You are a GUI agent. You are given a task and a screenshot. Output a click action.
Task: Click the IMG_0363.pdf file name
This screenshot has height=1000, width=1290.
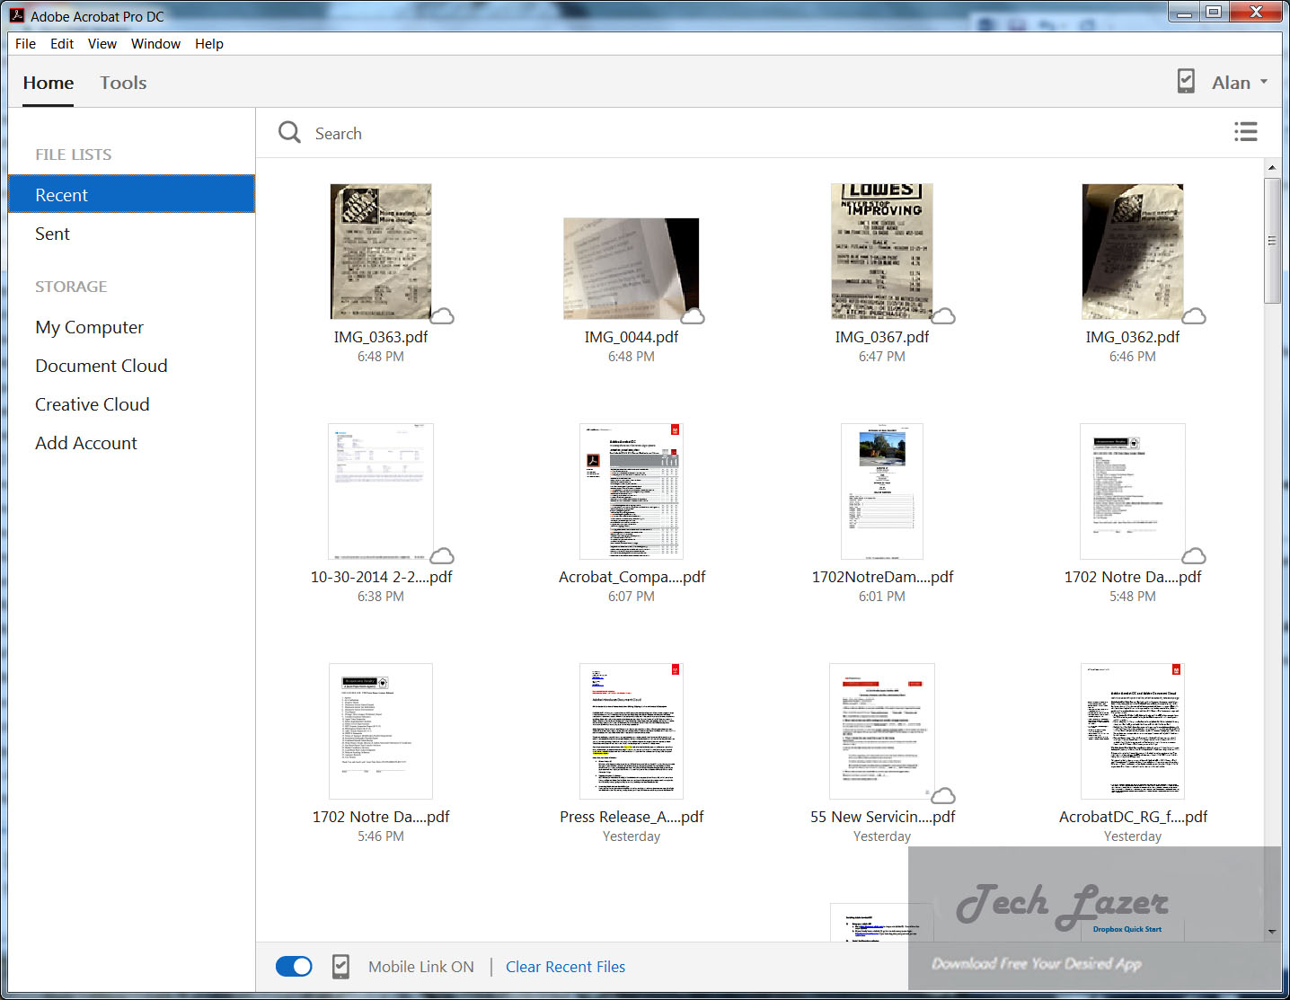pyautogui.click(x=381, y=337)
